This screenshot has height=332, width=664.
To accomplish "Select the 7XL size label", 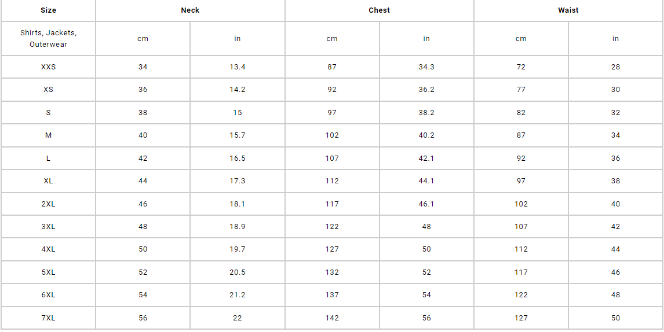I will tap(48, 318).
